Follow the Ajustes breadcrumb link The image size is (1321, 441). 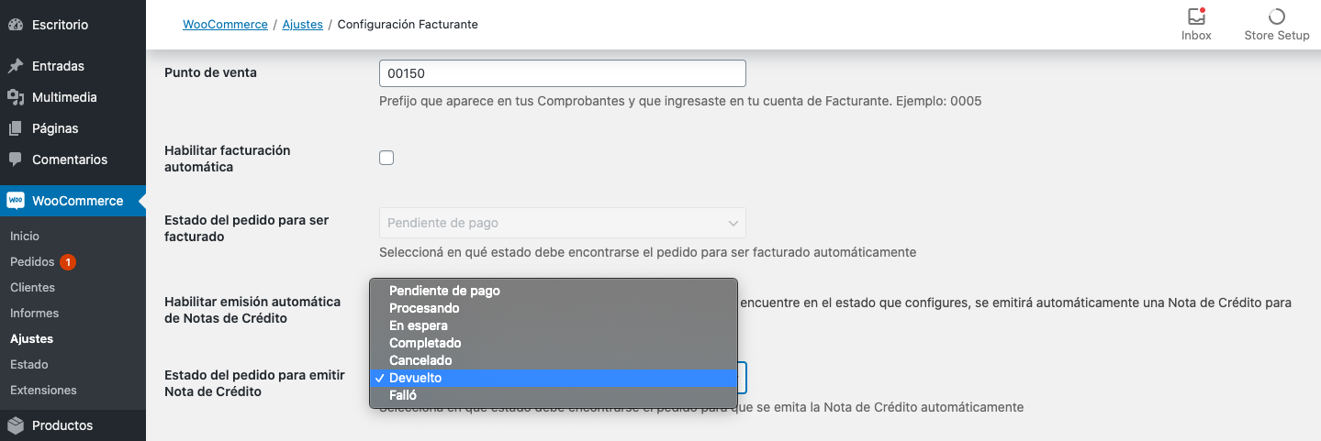click(x=302, y=25)
